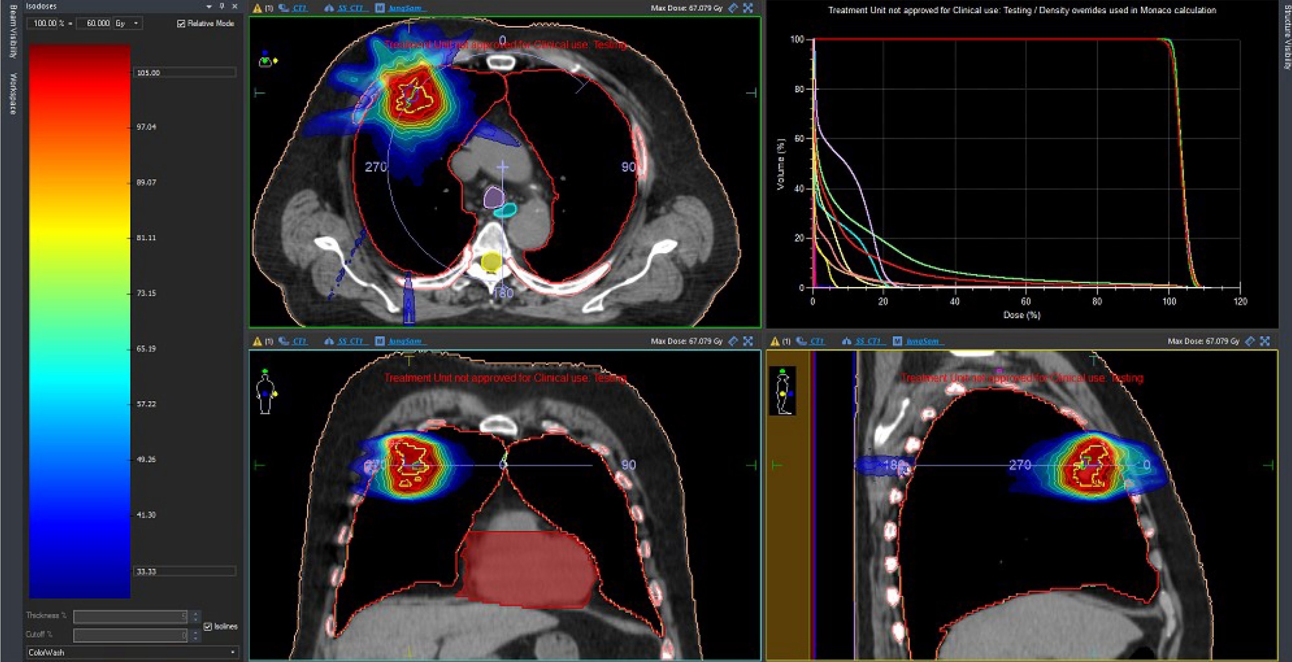
Task: Maximize the coronal view with expand icon
Action: (x=748, y=342)
